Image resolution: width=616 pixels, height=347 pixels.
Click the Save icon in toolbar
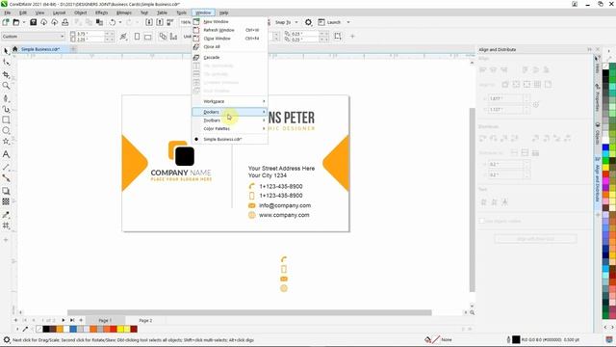coord(34,22)
